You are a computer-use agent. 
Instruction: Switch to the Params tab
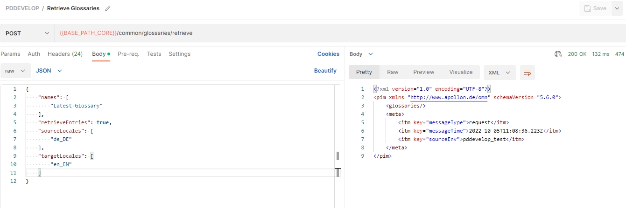coord(10,54)
